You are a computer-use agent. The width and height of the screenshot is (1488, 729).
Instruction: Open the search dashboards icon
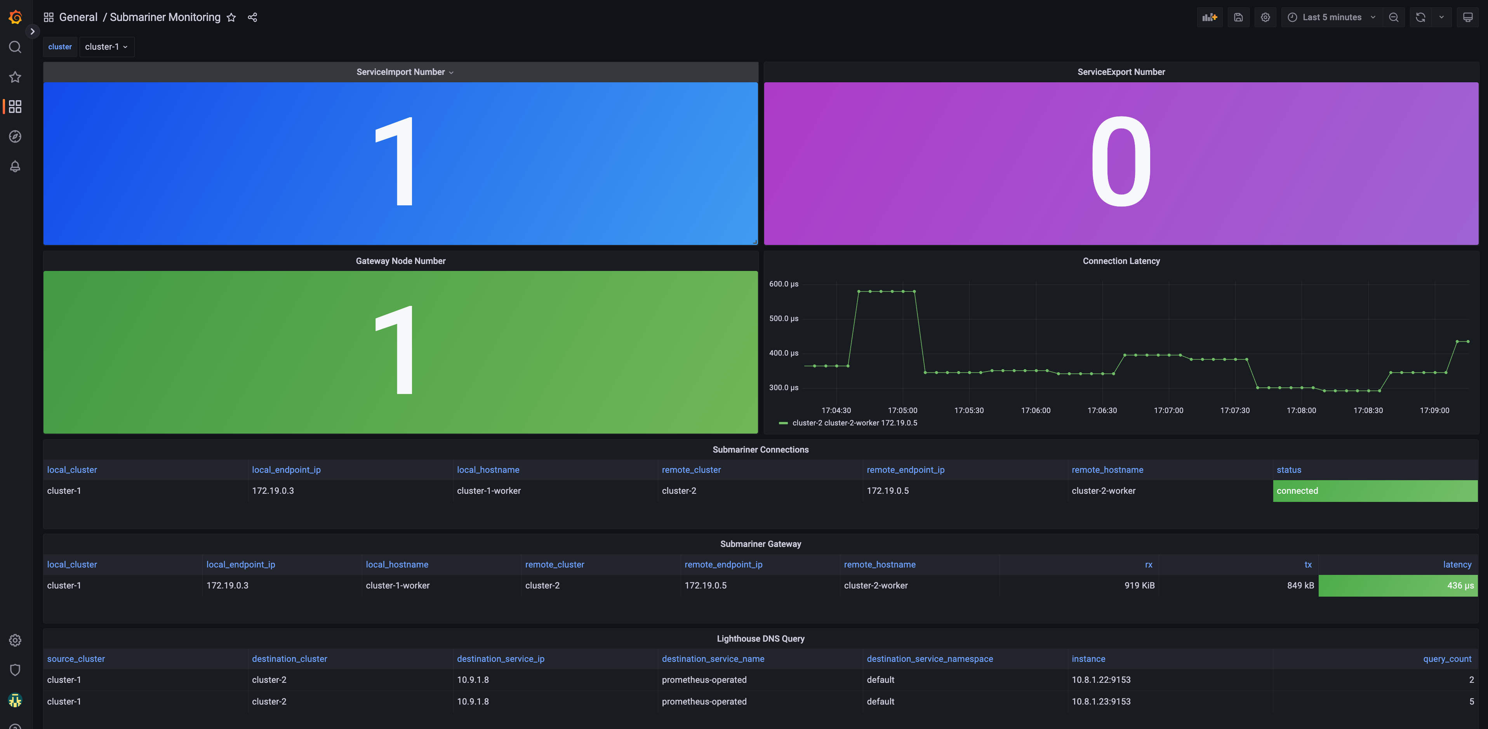16,47
